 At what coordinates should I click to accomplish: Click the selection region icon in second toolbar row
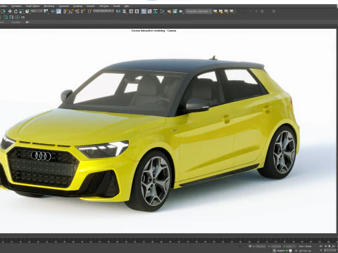point(6,18)
